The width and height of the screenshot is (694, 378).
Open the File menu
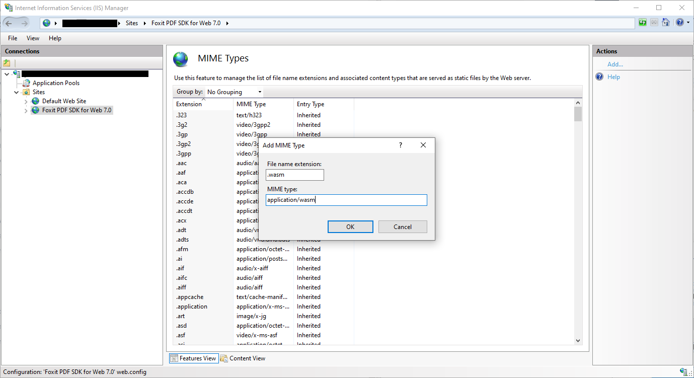(x=13, y=38)
